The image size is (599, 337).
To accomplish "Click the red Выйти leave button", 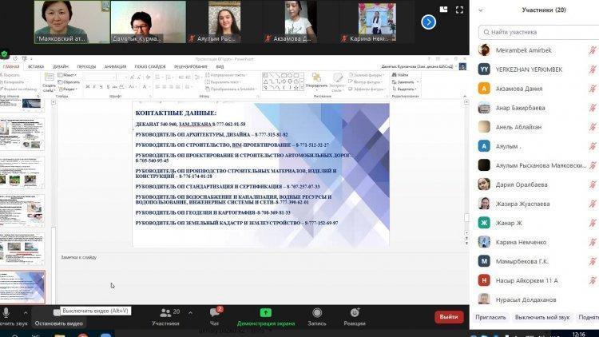I will (449, 317).
